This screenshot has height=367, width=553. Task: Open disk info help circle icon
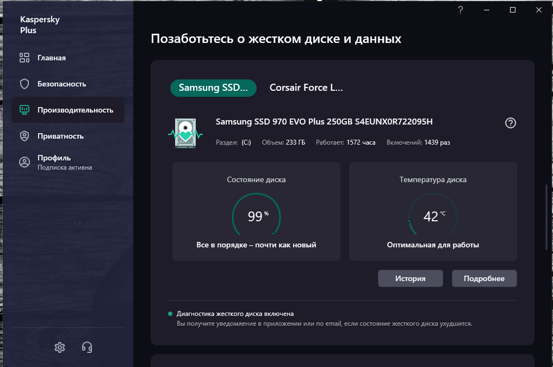pyautogui.click(x=511, y=123)
